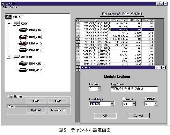Click the Burnout column header in table
Screen dimensions: 170x135
coord(135,20)
